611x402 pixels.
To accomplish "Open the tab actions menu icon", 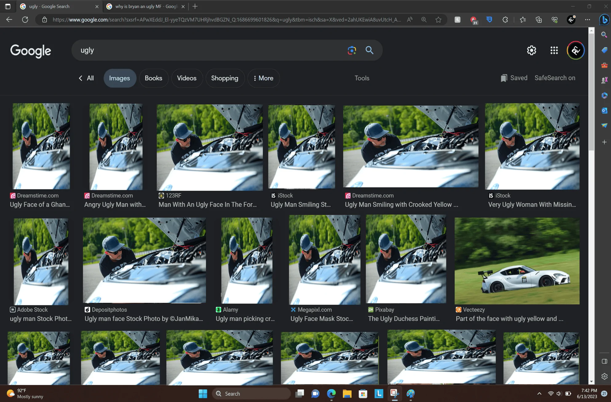I will pos(8,6).
